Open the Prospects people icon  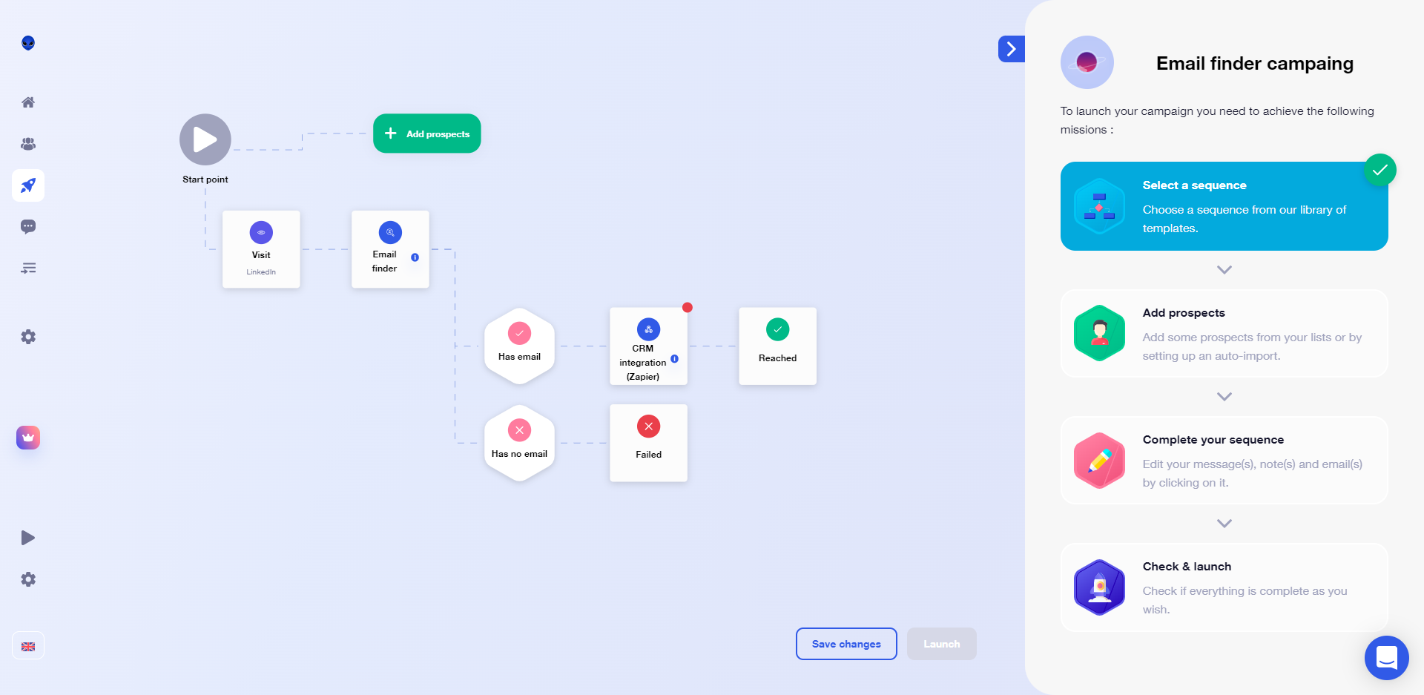28,144
